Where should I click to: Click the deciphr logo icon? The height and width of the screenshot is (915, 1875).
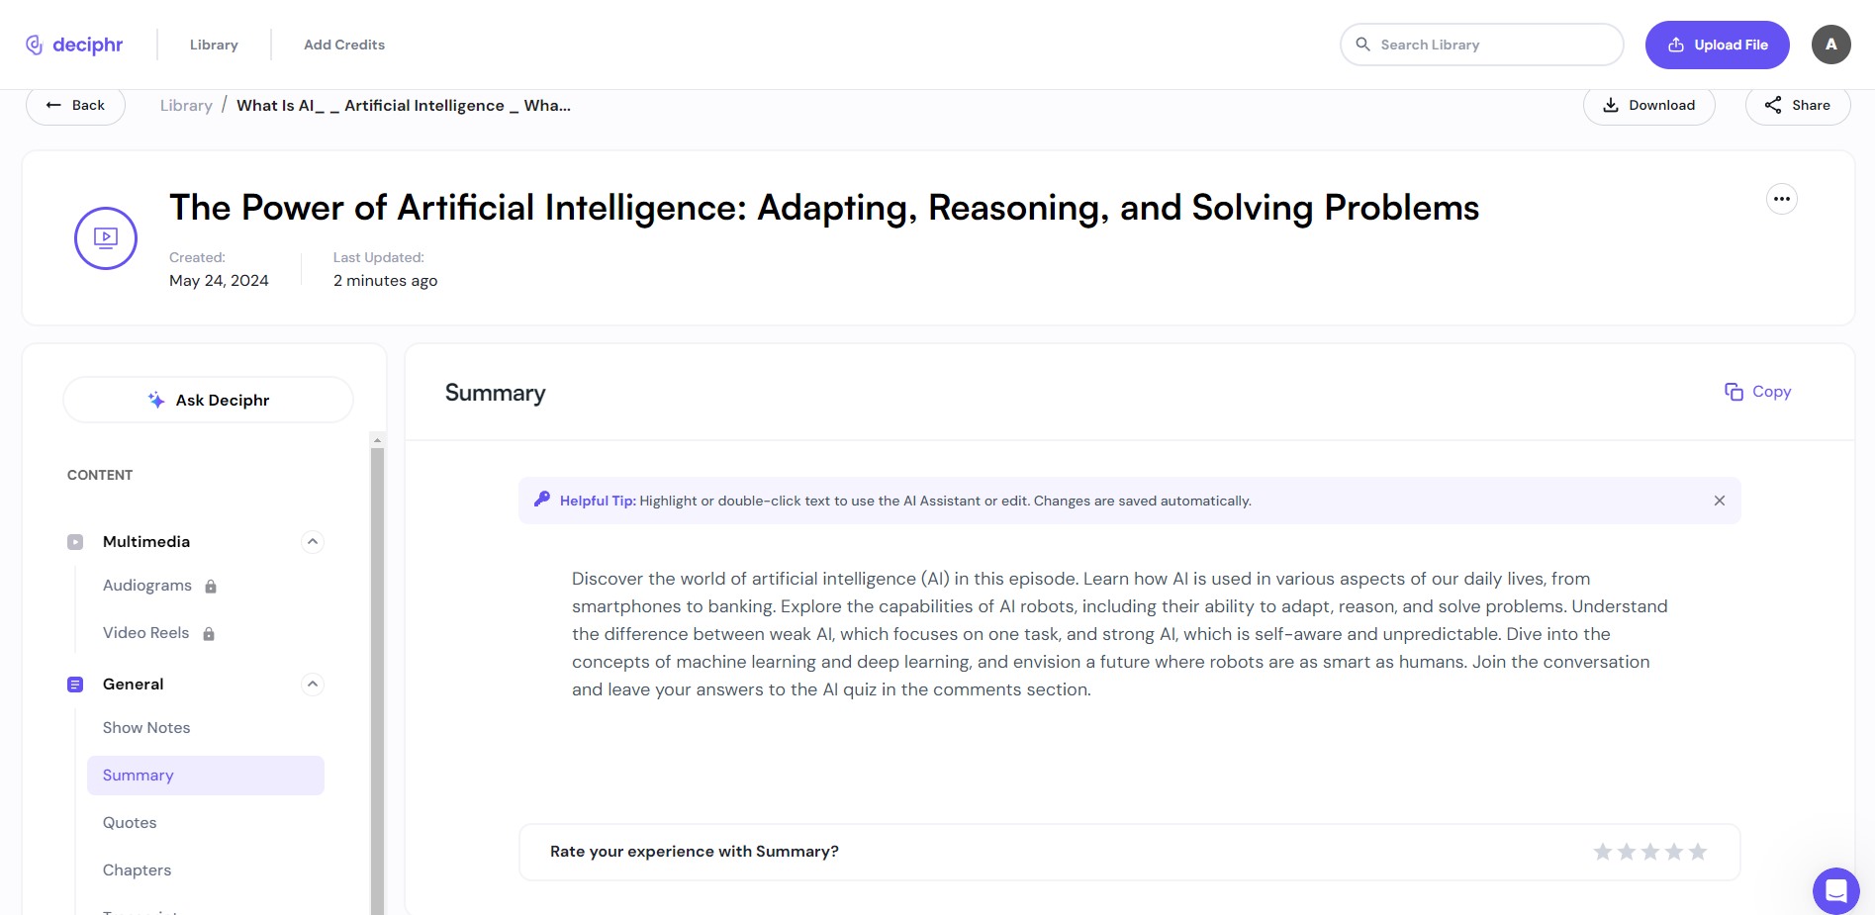[35, 45]
